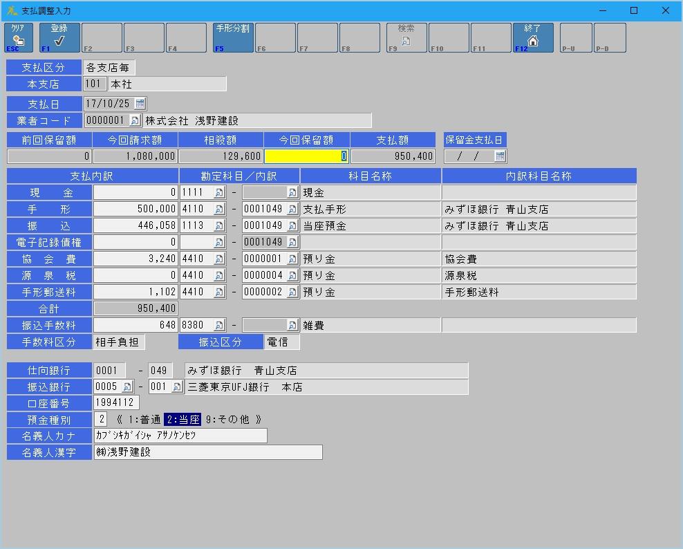Click lookup icon beside 振込手数料 account 8380
Screen dimensions: 683x549
pyautogui.click(x=220, y=325)
